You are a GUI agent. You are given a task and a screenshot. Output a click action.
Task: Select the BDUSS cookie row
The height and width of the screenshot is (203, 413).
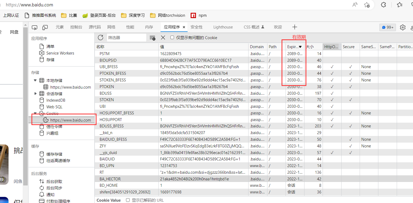[x=254, y=93]
